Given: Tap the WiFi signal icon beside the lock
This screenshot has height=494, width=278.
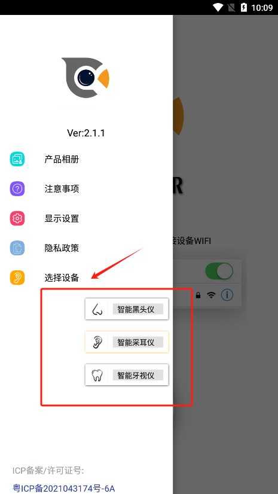Looking at the screenshot, I should [211, 295].
